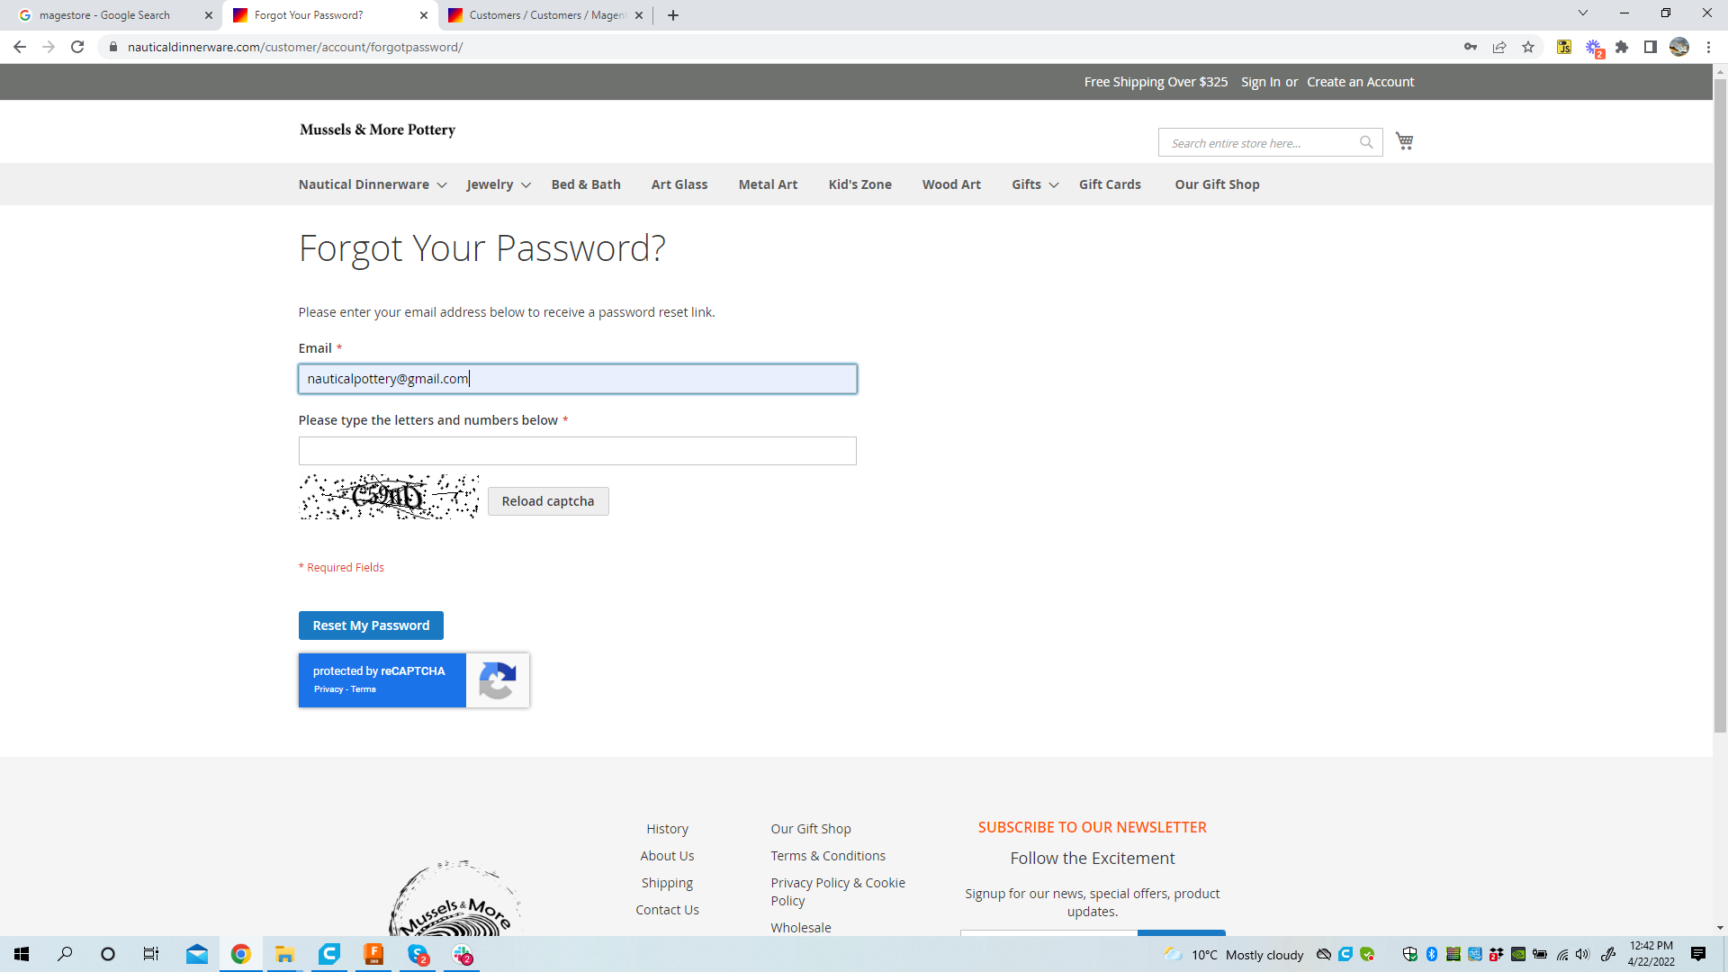Open Metal Art category

(768, 184)
